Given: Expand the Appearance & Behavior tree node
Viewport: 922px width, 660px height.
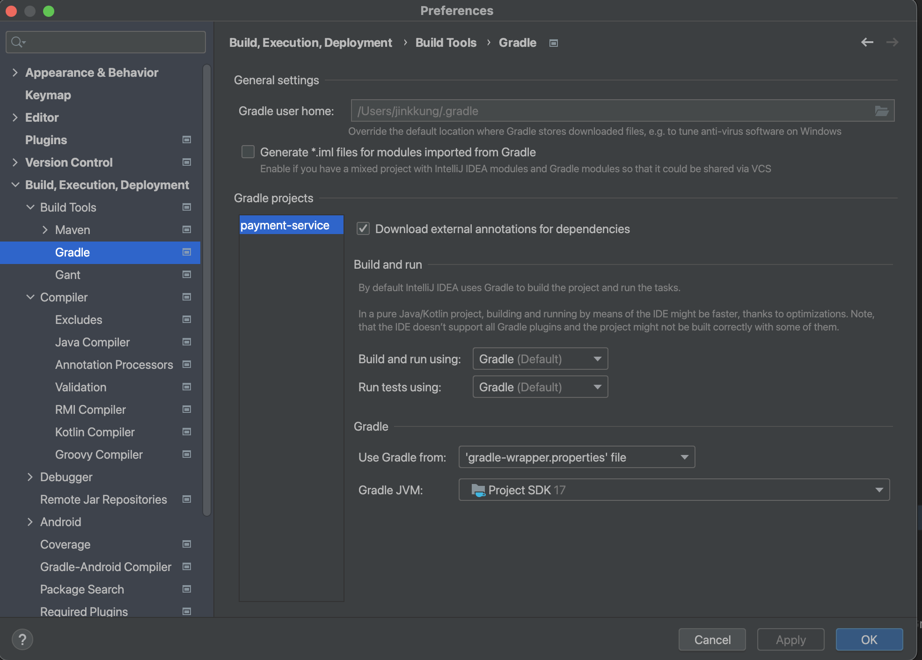Looking at the screenshot, I should click(15, 73).
